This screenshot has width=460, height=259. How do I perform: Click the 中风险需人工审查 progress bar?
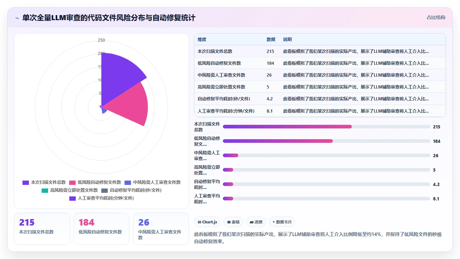tap(326, 155)
